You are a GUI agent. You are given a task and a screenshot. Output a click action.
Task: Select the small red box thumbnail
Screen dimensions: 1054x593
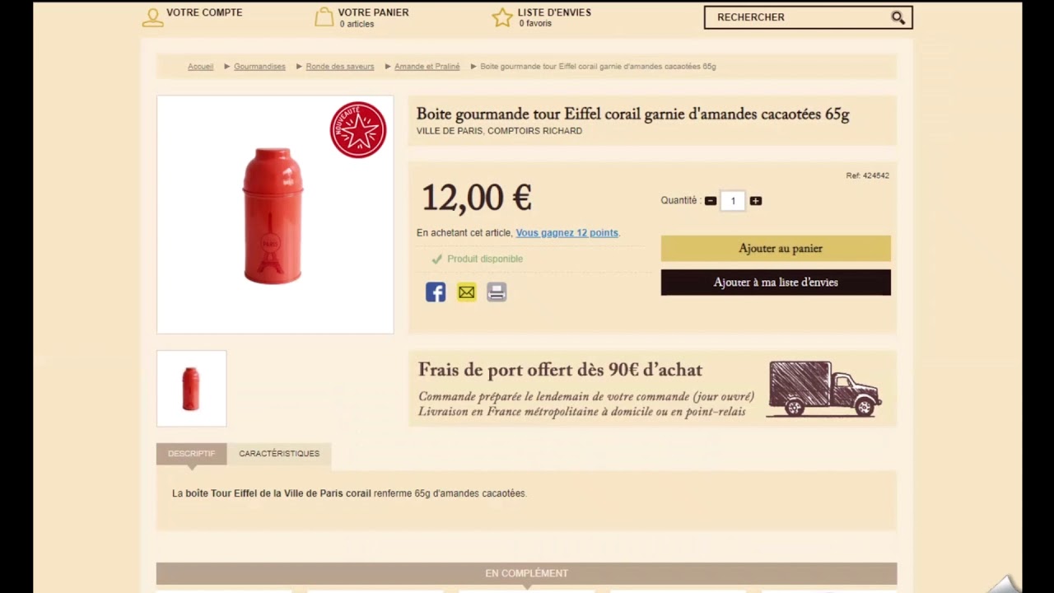191,389
